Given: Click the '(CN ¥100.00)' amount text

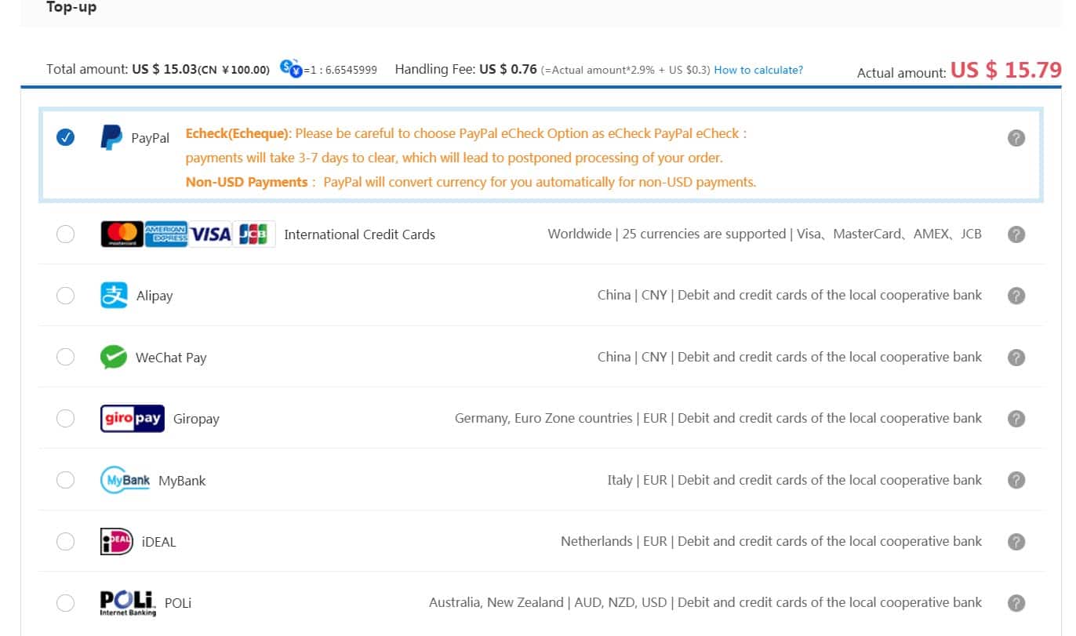Looking at the screenshot, I should (x=234, y=70).
